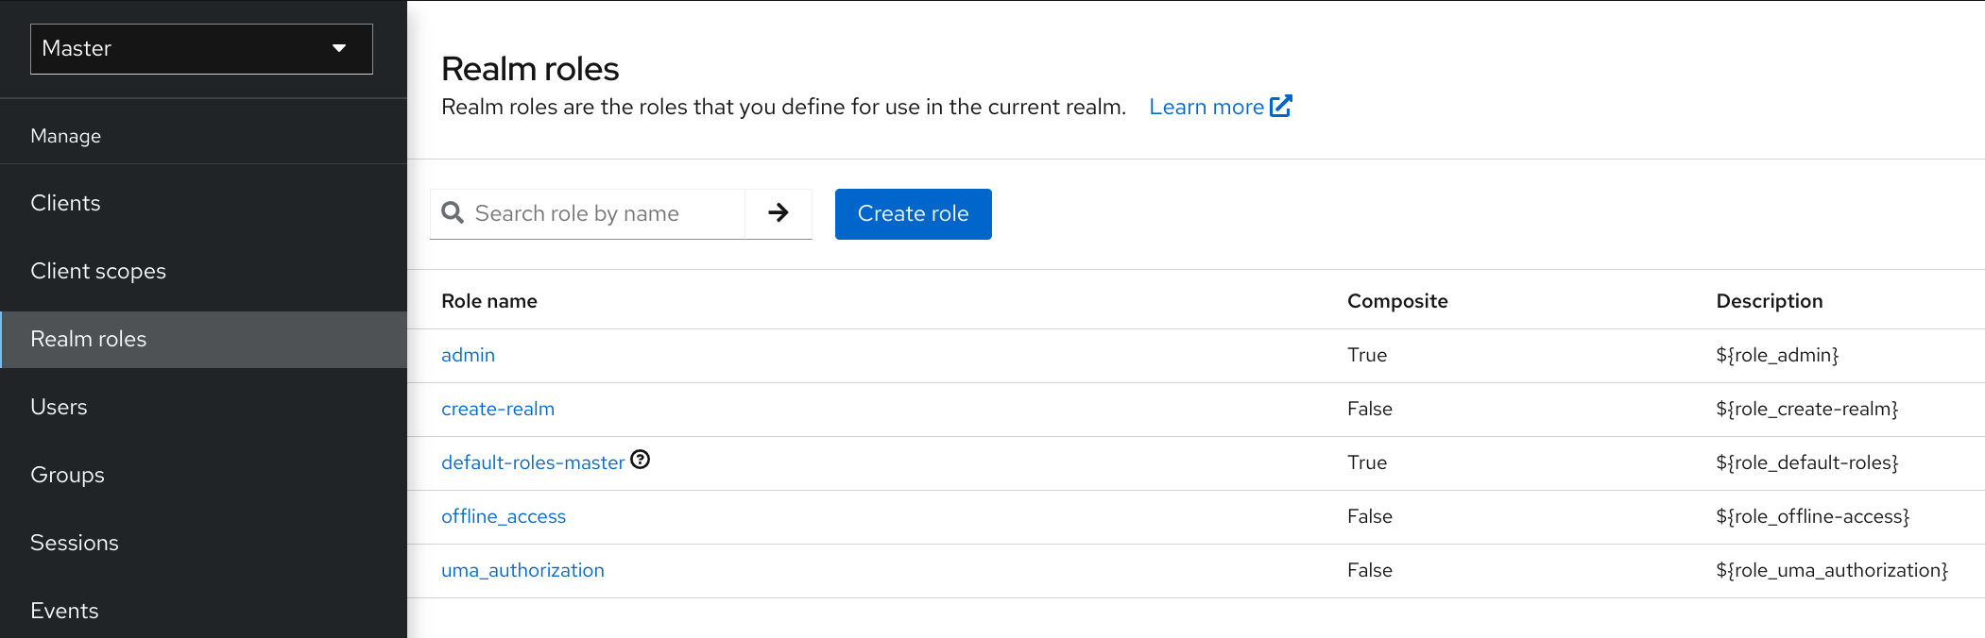This screenshot has width=1985, height=638.
Task: Click the search arrow submit icon
Action: click(x=778, y=213)
